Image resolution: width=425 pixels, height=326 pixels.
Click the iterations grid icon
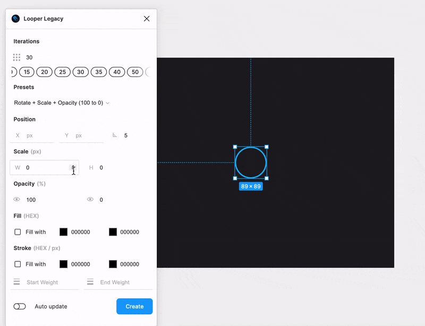click(16, 57)
